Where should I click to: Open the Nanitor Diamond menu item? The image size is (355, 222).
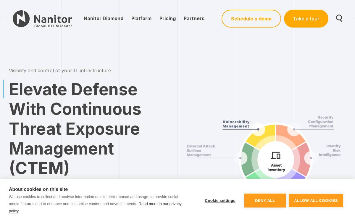104,18
